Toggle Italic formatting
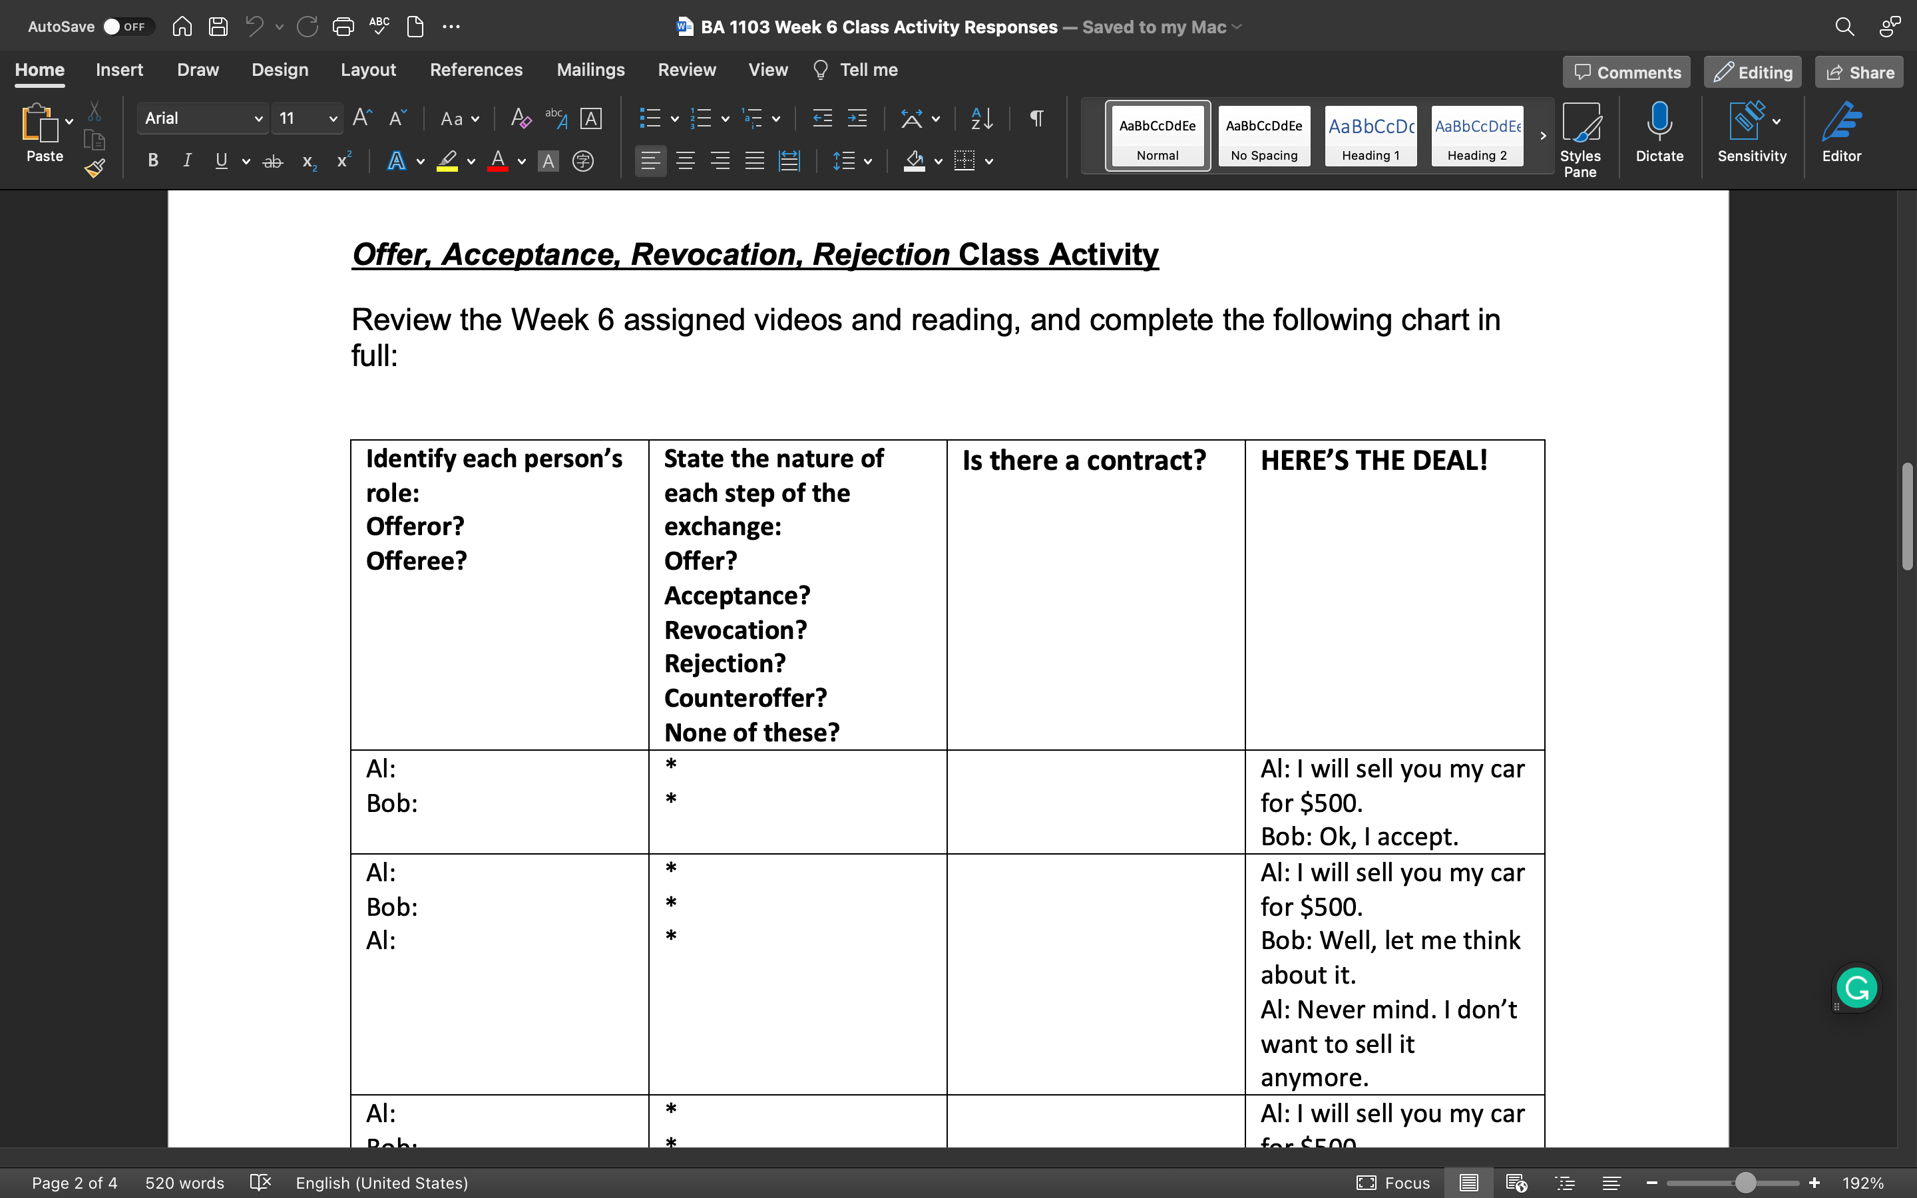The width and height of the screenshot is (1917, 1198). coord(187,161)
